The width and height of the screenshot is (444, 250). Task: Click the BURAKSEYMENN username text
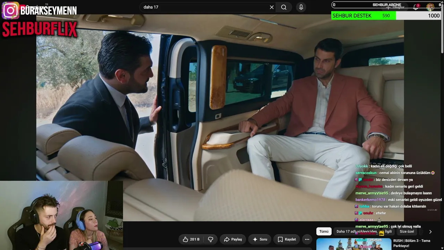pos(49,10)
